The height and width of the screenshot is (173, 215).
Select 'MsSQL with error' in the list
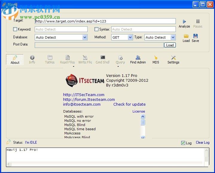coord(79,116)
